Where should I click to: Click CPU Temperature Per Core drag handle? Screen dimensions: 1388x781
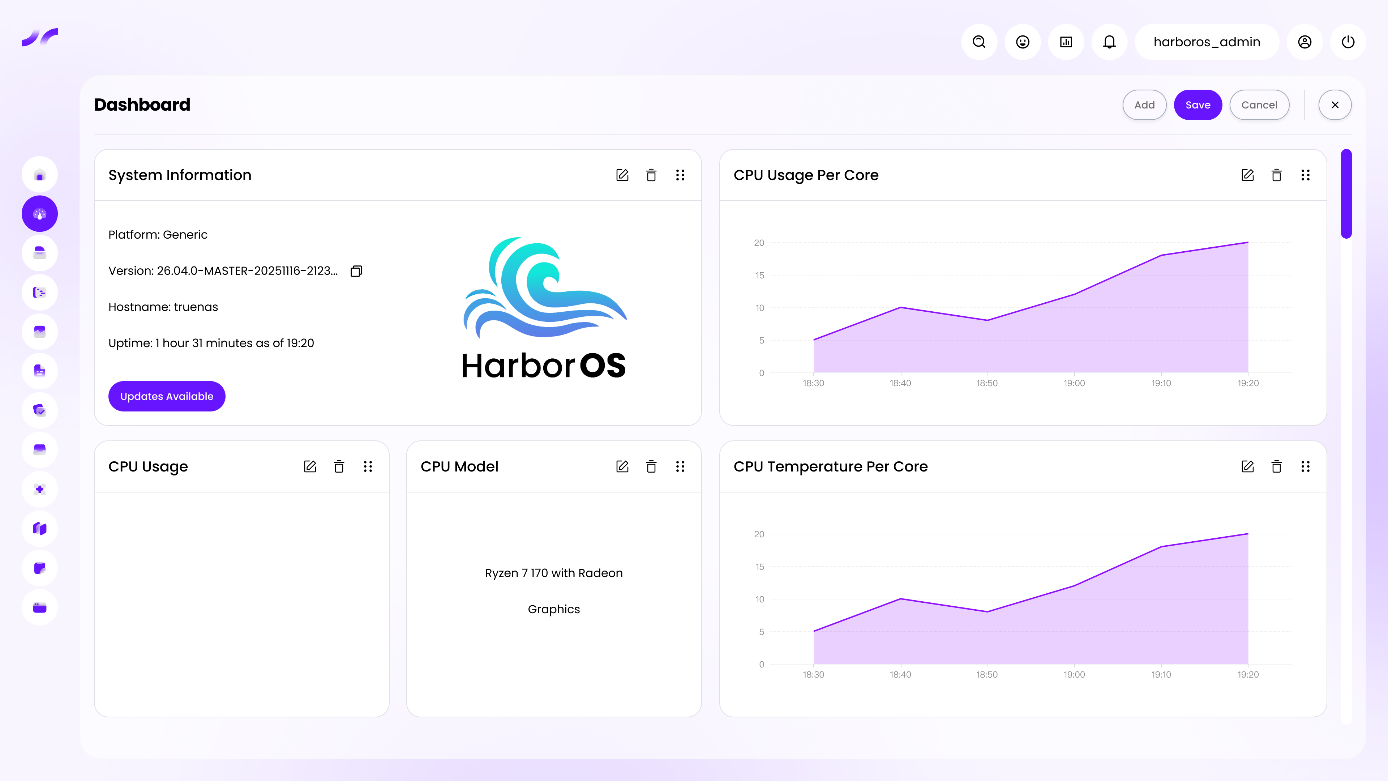coord(1305,466)
